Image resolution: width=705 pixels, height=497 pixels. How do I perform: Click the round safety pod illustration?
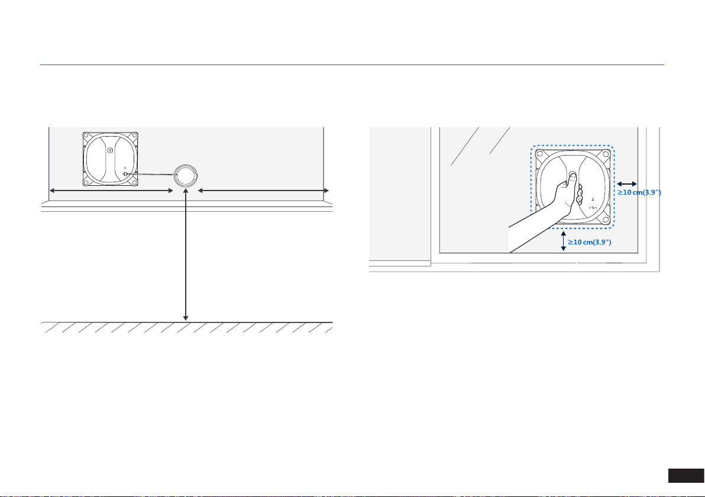pos(185,175)
